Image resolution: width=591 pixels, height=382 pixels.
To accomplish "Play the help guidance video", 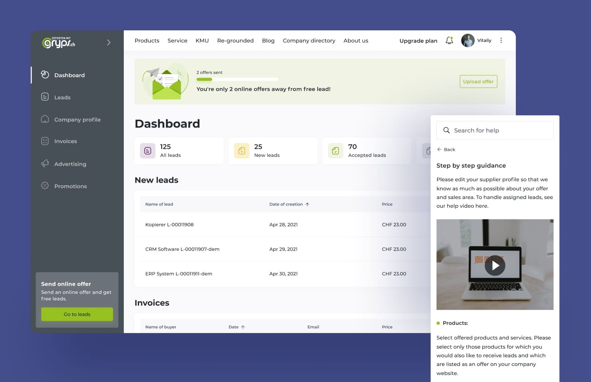I will click(x=495, y=265).
